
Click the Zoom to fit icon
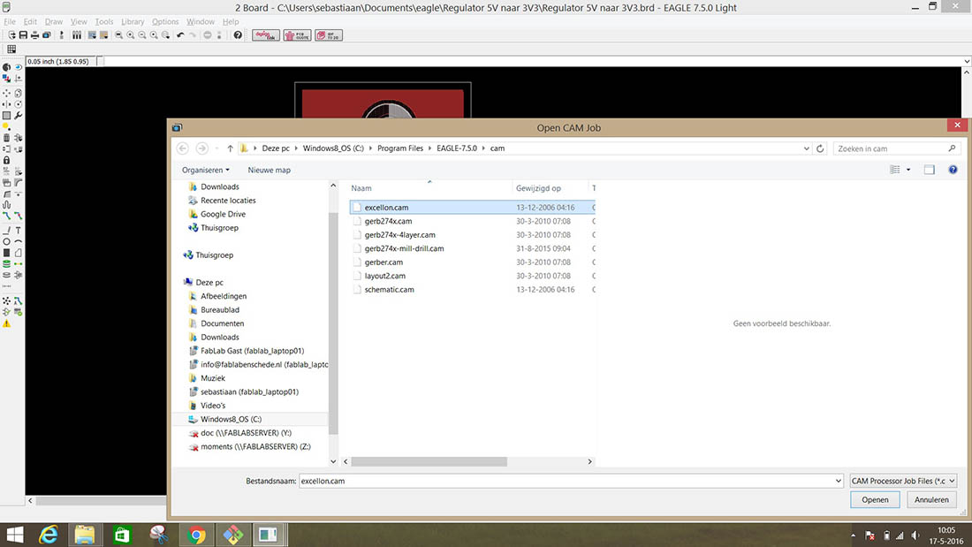click(x=118, y=35)
